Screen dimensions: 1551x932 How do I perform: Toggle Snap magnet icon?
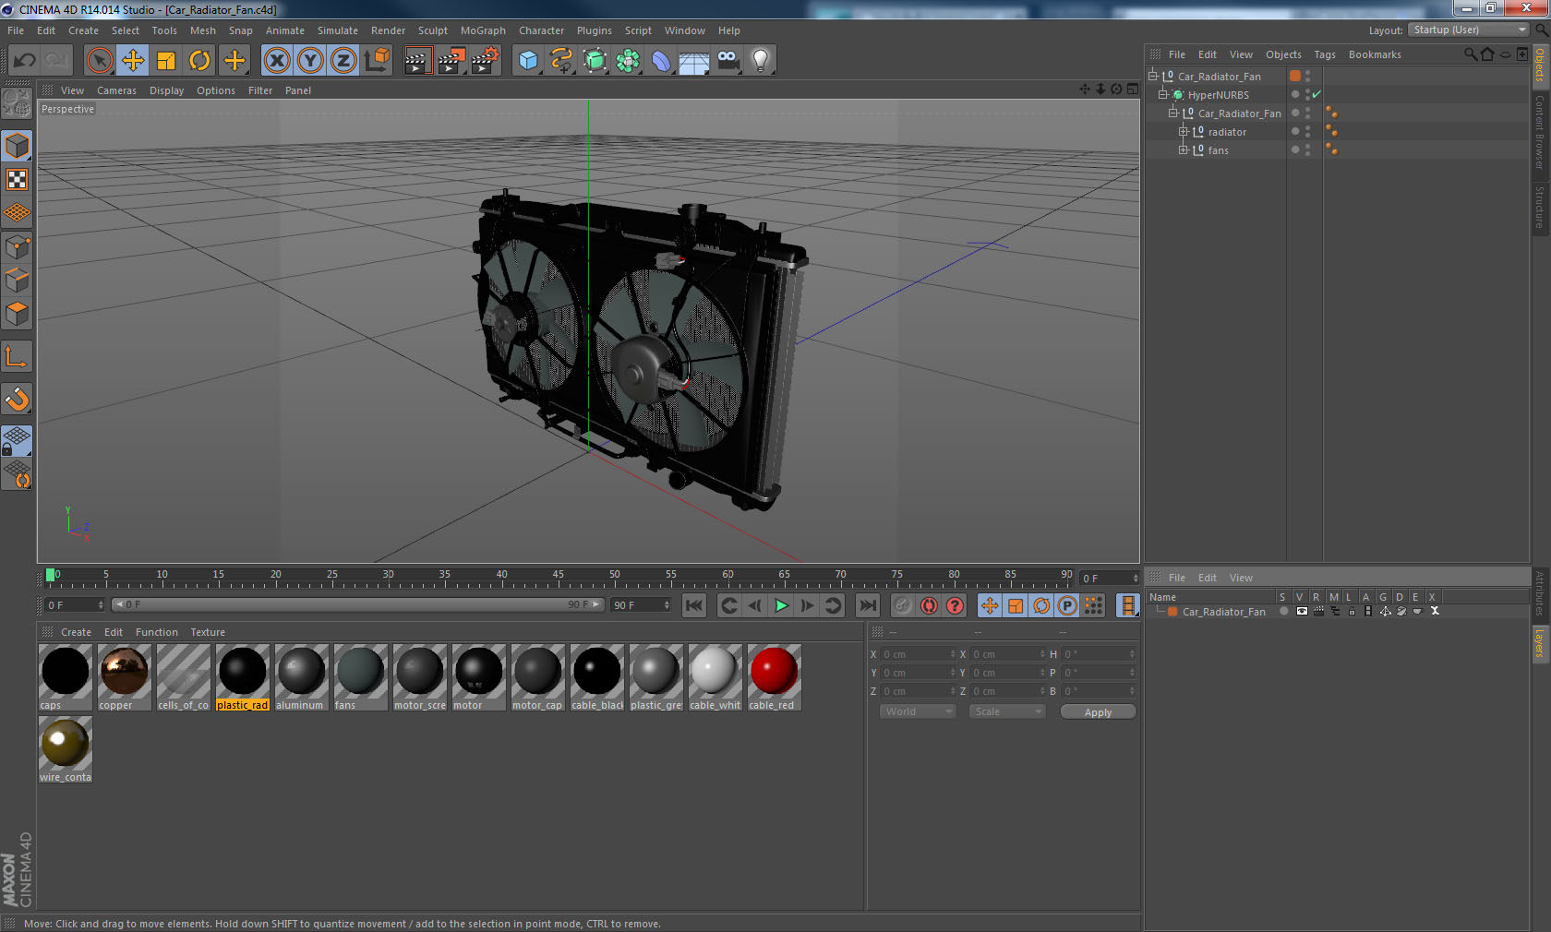pos(17,399)
